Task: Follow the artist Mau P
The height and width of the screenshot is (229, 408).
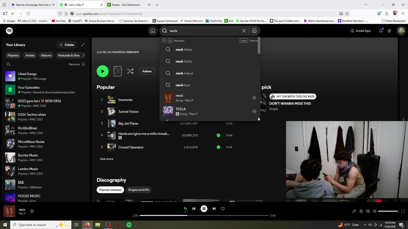Action: pos(147,71)
